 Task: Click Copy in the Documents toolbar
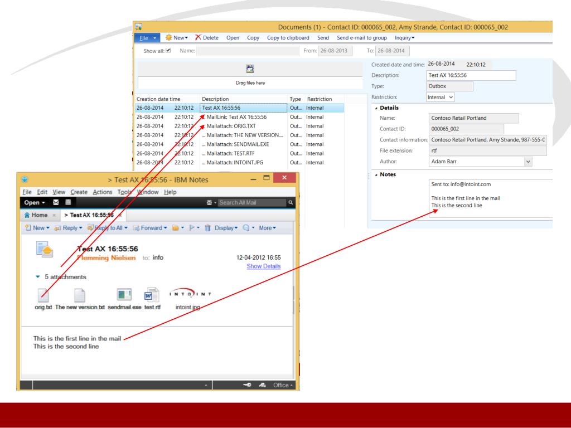(253, 37)
